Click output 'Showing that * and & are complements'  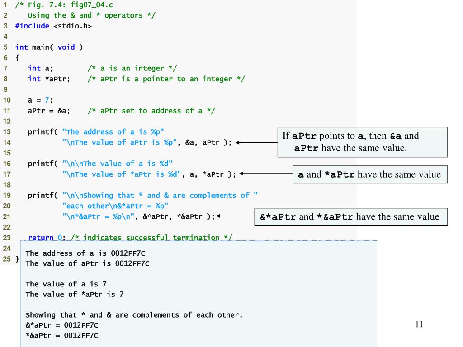pyautogui.click(x=134, y=315)
